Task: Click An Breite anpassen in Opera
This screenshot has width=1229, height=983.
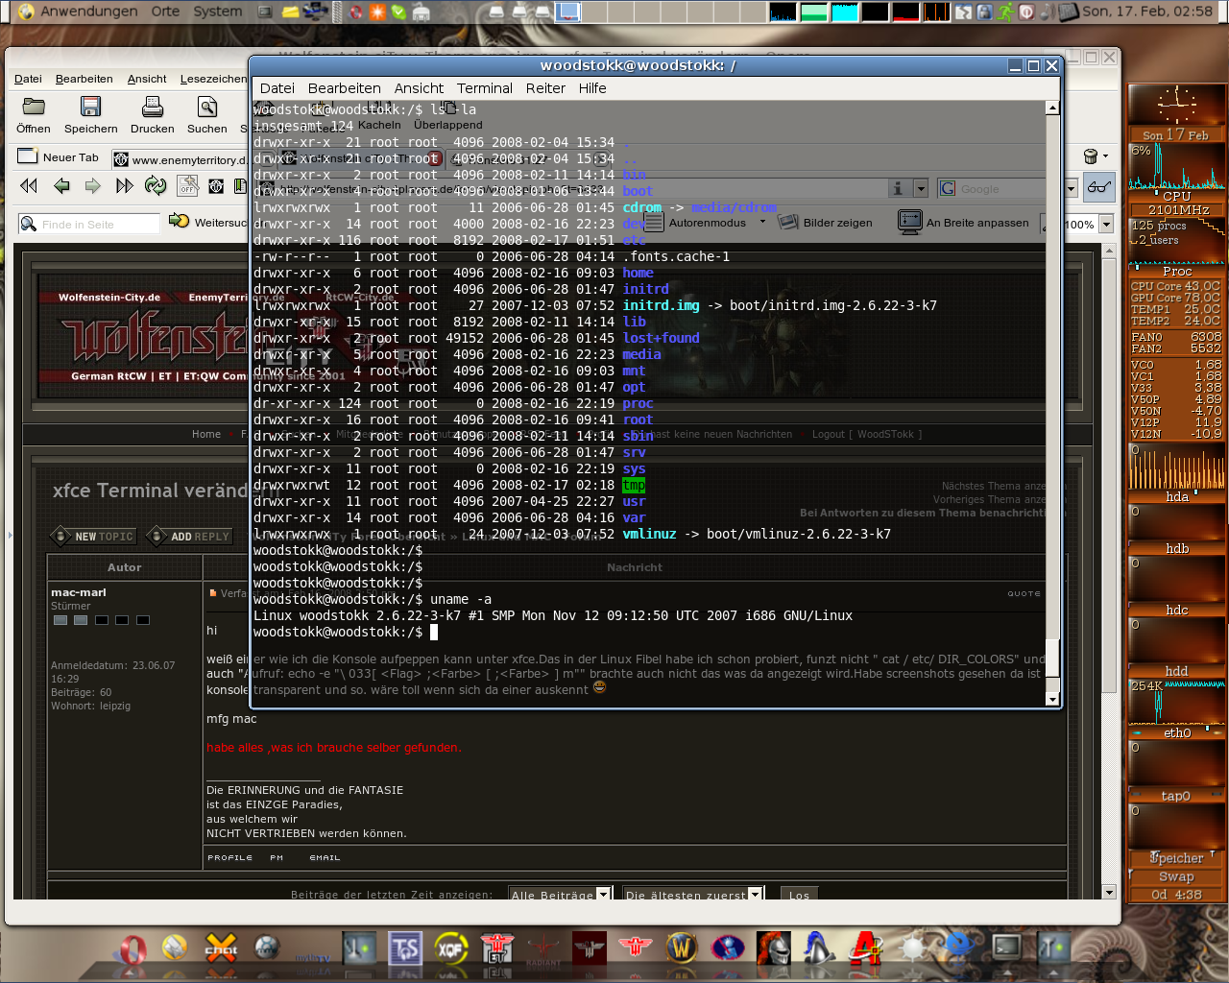Action: pos(963,222)
